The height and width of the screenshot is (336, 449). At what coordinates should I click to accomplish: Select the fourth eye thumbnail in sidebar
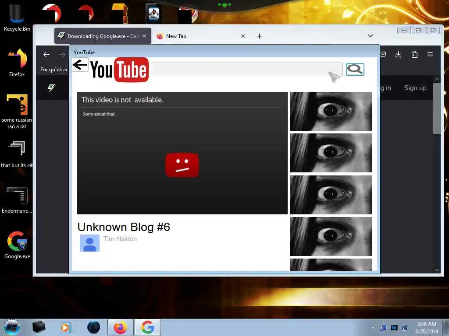[x=331, y=236]
